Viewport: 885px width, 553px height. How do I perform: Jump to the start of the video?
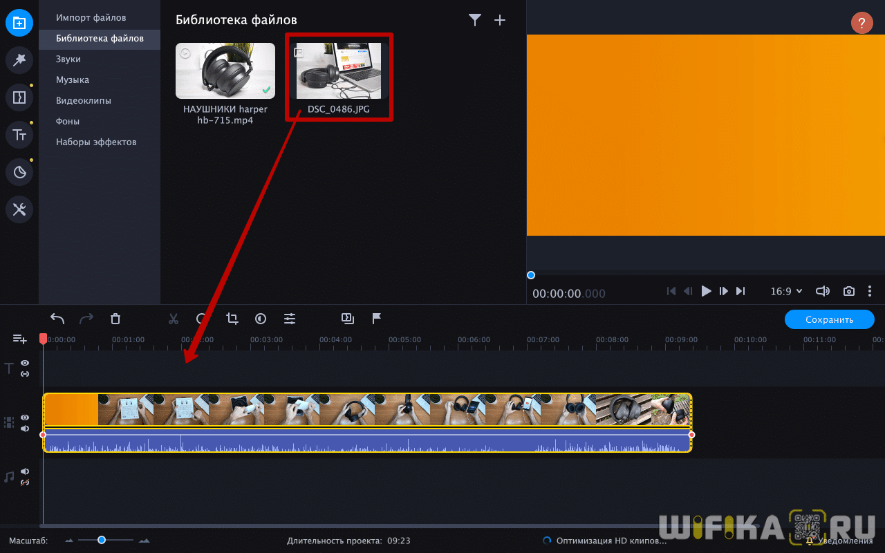(671, 291)
